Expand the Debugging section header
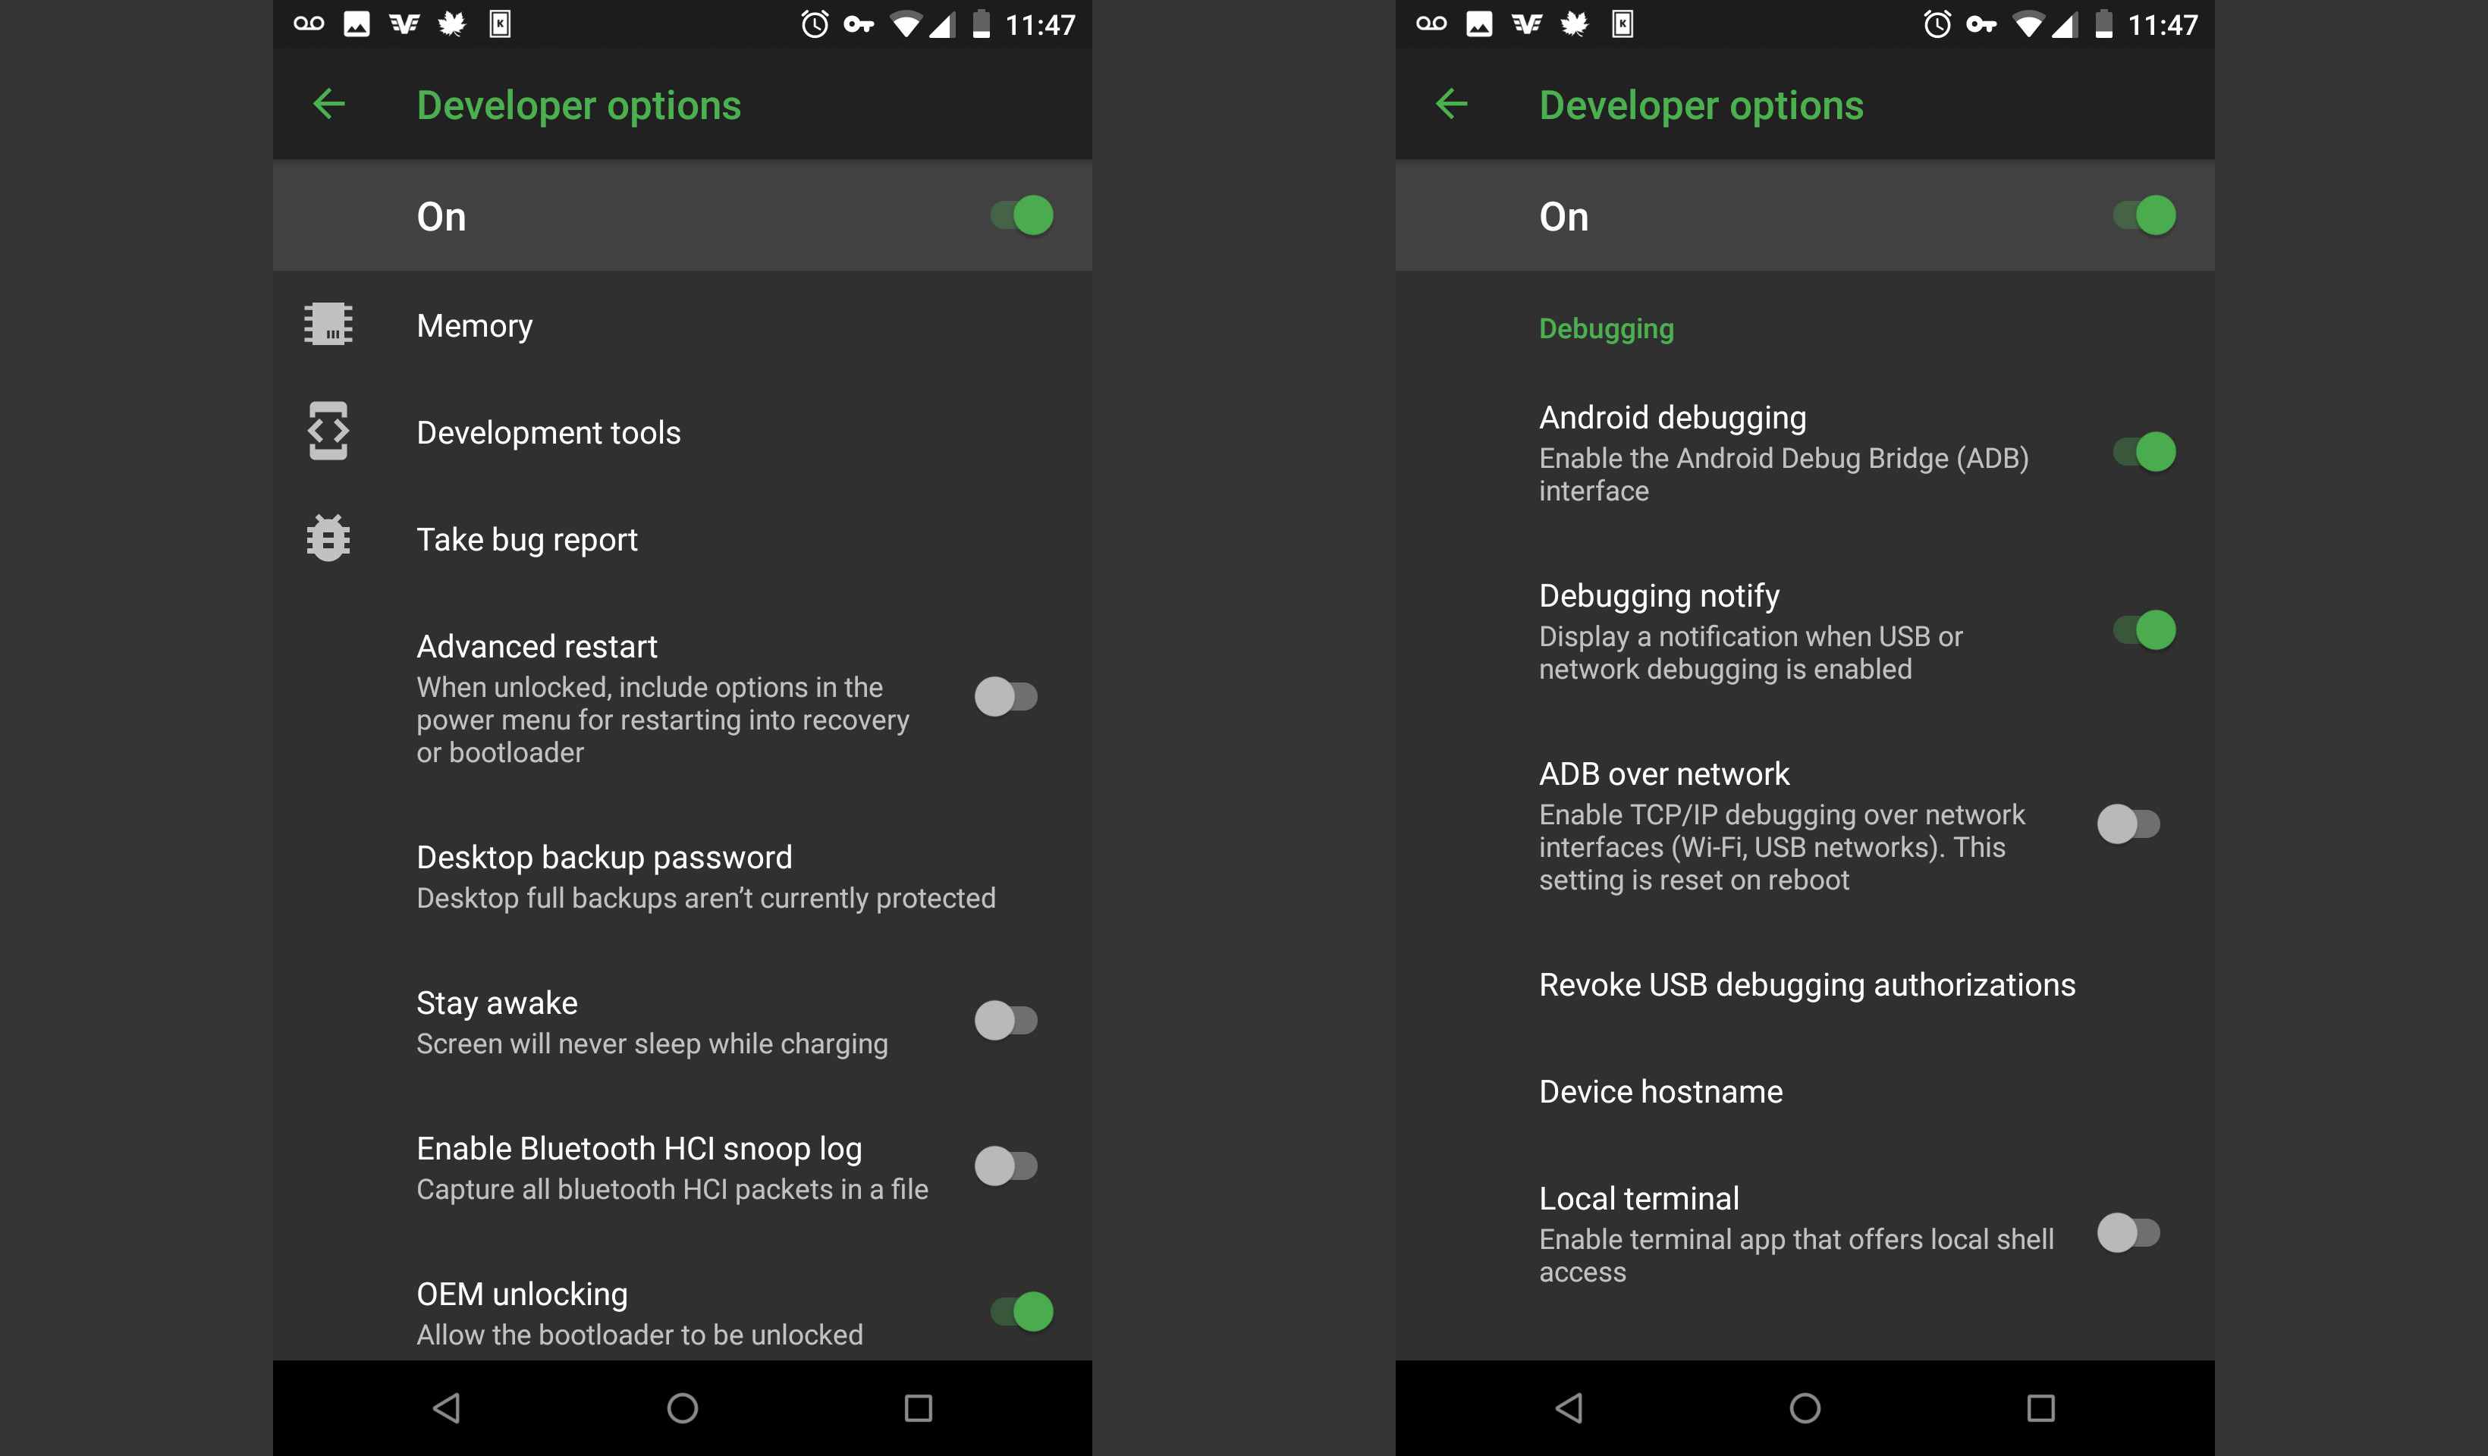The height and width of the screenshot is (1456, 2488). 1604,328
